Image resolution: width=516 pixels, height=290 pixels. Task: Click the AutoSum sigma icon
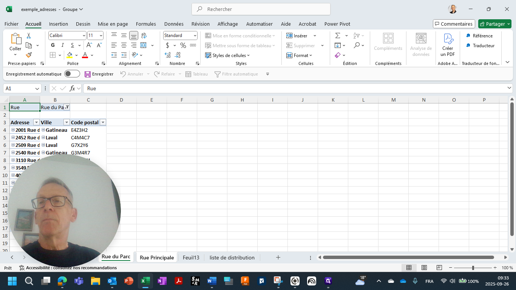[x=338, y=35]
